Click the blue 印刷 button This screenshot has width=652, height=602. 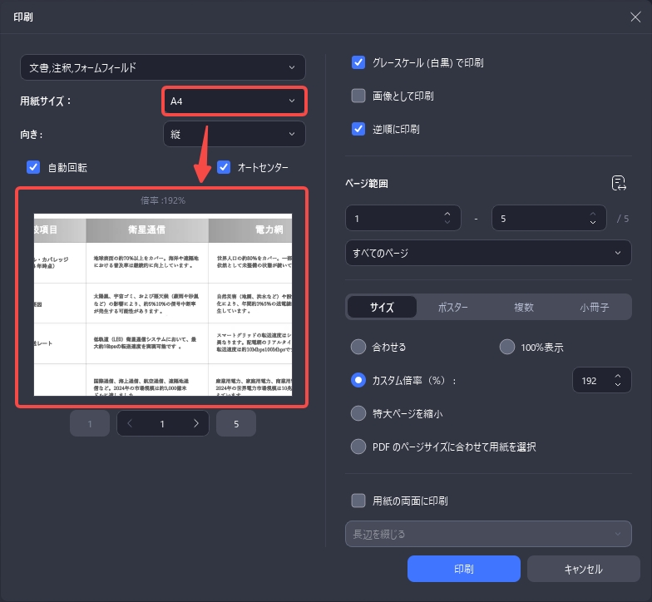(x=464, y=569)
